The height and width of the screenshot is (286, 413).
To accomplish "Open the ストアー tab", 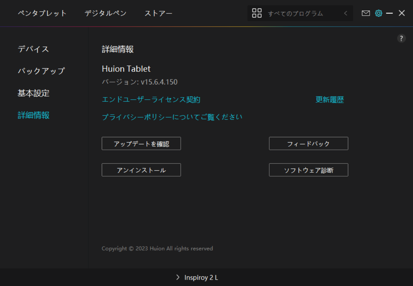I will [x=158, y=13].
